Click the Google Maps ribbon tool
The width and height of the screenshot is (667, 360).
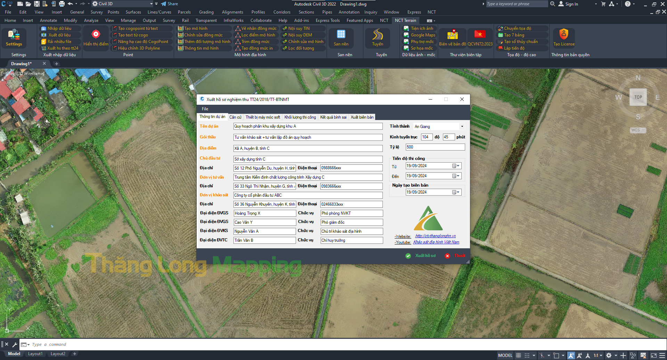(x=423, y=35)
